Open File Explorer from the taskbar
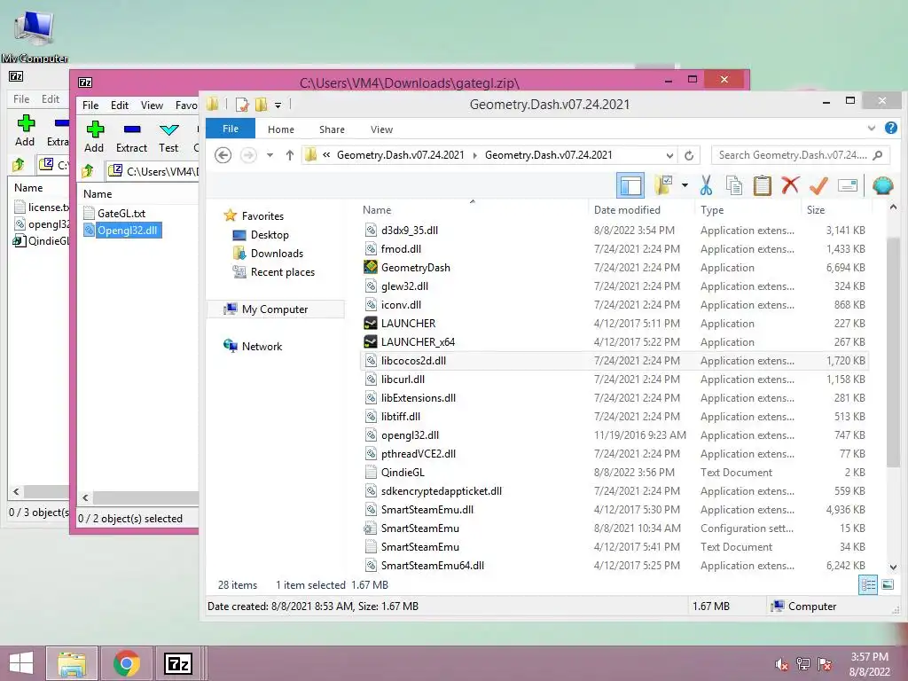Screen dimensions: 908x681 [72, 663]
